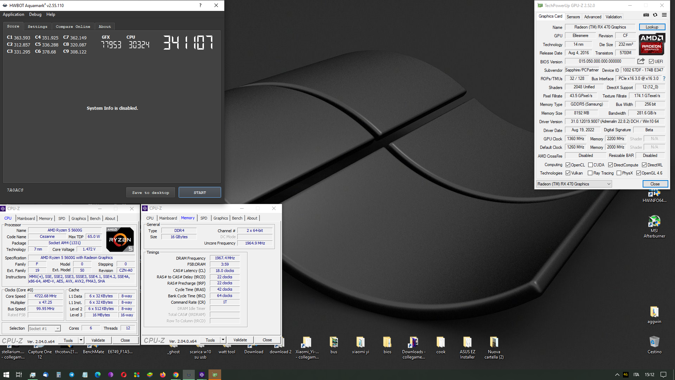Click the BIOS export share icon
675x380 pixels.
(x=641, y=61)
